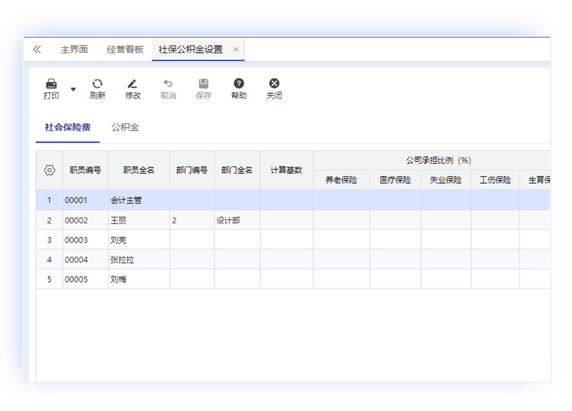Screen dimensions: 572x411
Task: Click the Modify (修改) pencil icon
Action: [133, 84]
